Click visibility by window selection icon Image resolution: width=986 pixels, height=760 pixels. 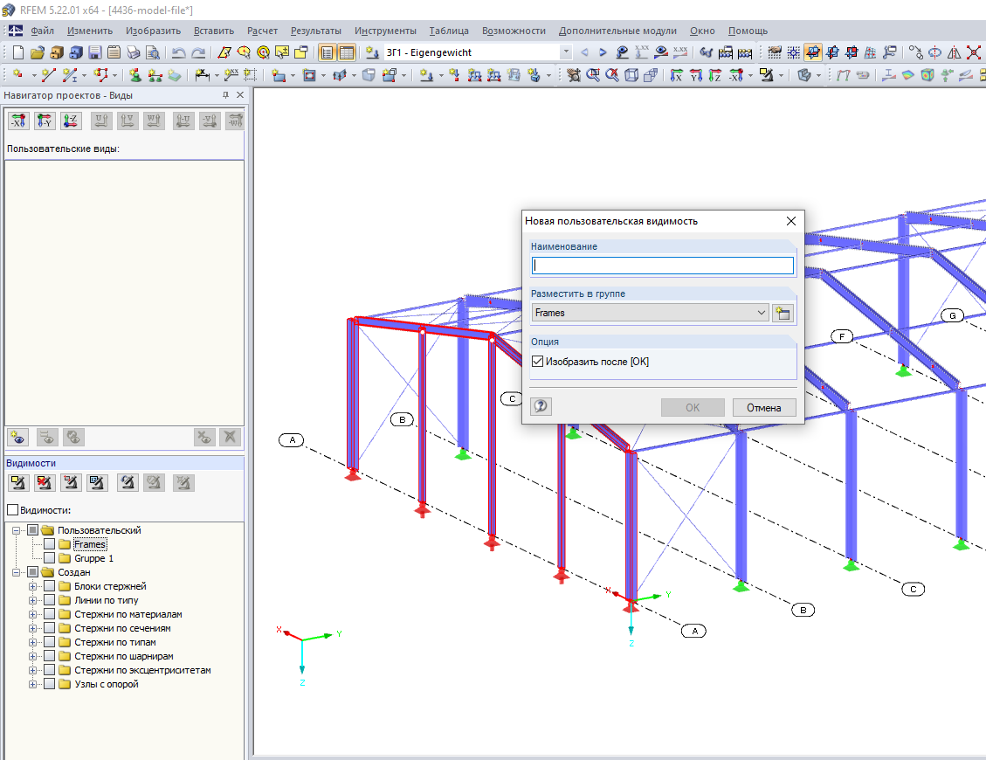pyautogui.click(x=71, y=482)
